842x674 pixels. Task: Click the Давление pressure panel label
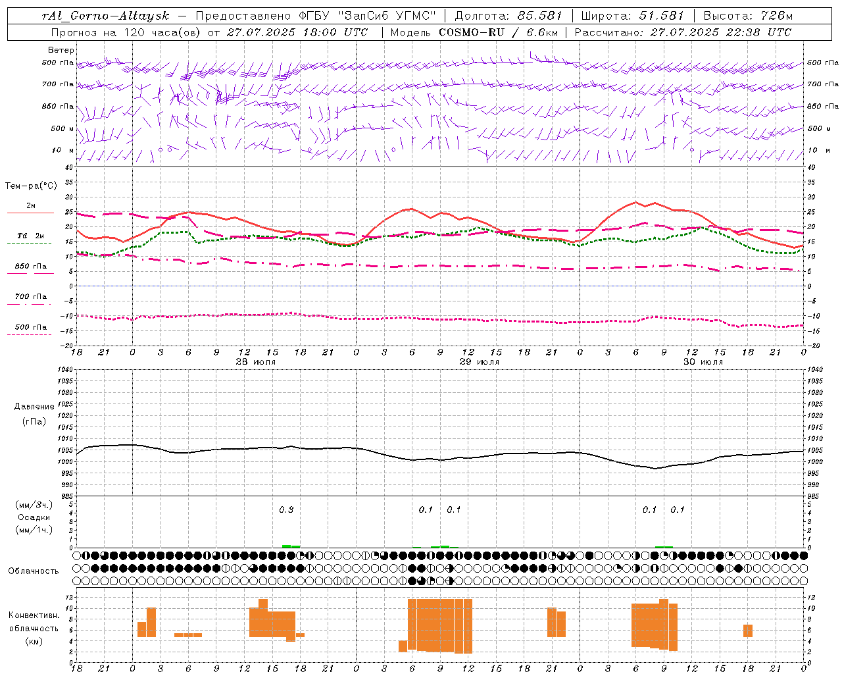(34, 407)
